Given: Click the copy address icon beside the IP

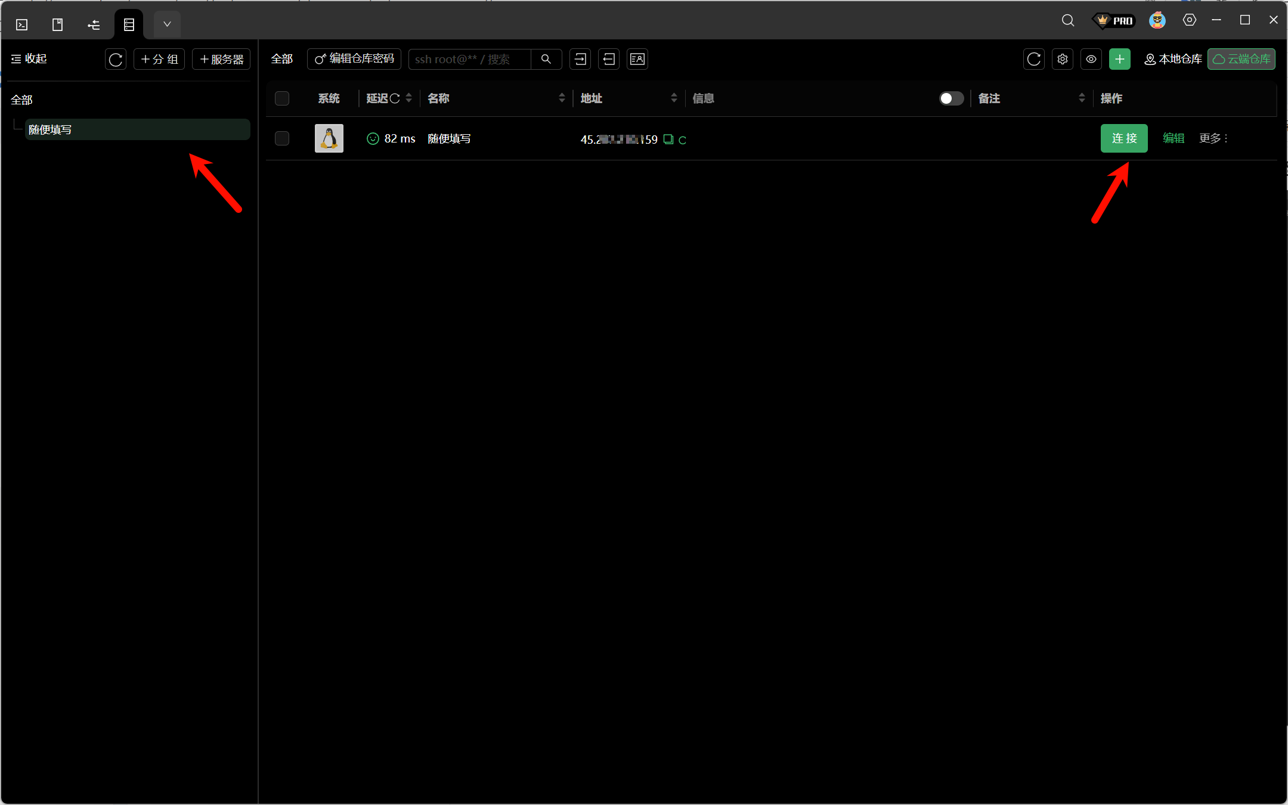Looking at the screenshot, I should click(x=668, y=139).
